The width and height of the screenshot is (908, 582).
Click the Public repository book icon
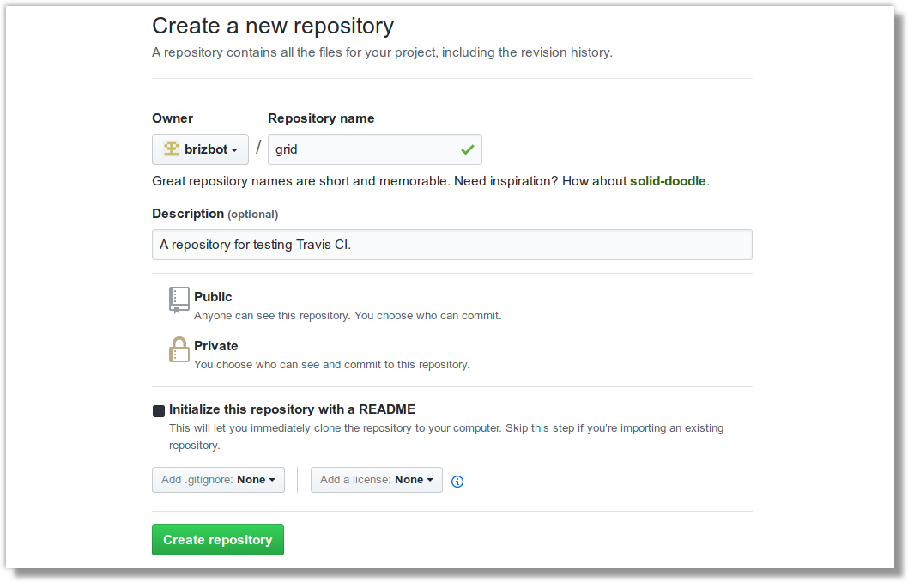point(179,300)
